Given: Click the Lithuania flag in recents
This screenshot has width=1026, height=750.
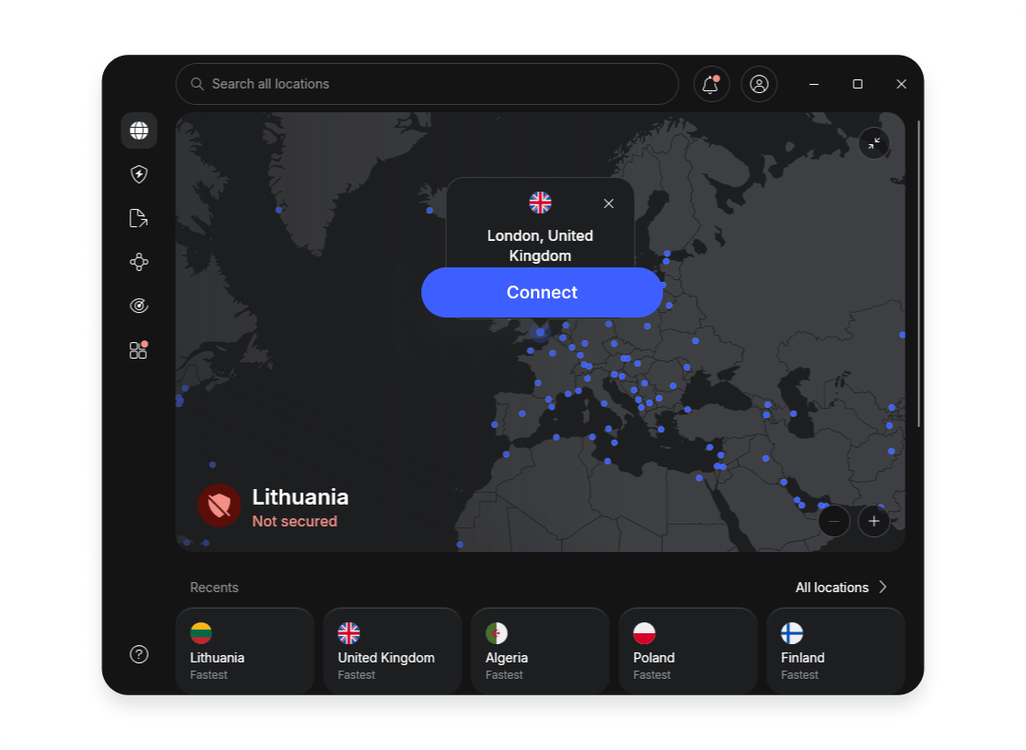Looking at the screenshot, I should click(x=201, y=633).
